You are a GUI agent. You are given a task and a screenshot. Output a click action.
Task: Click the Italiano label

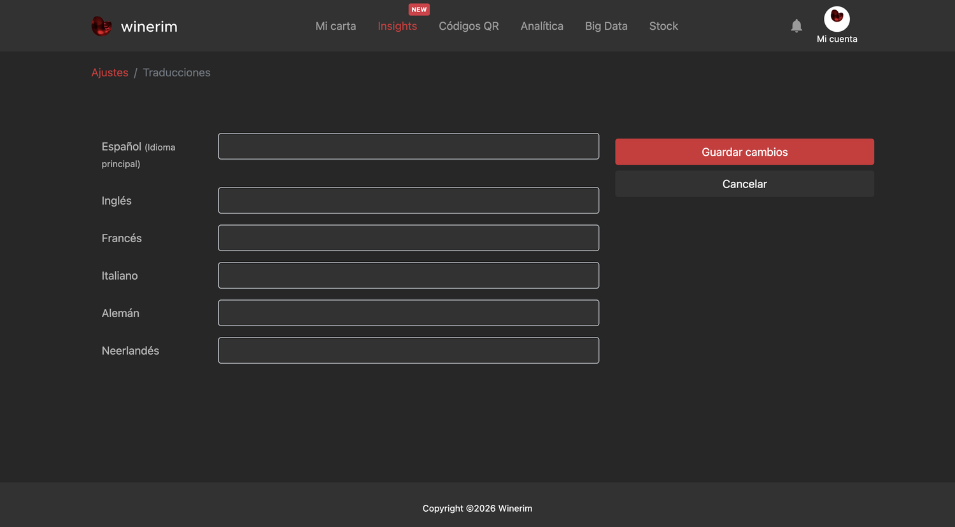coord(120,275)
